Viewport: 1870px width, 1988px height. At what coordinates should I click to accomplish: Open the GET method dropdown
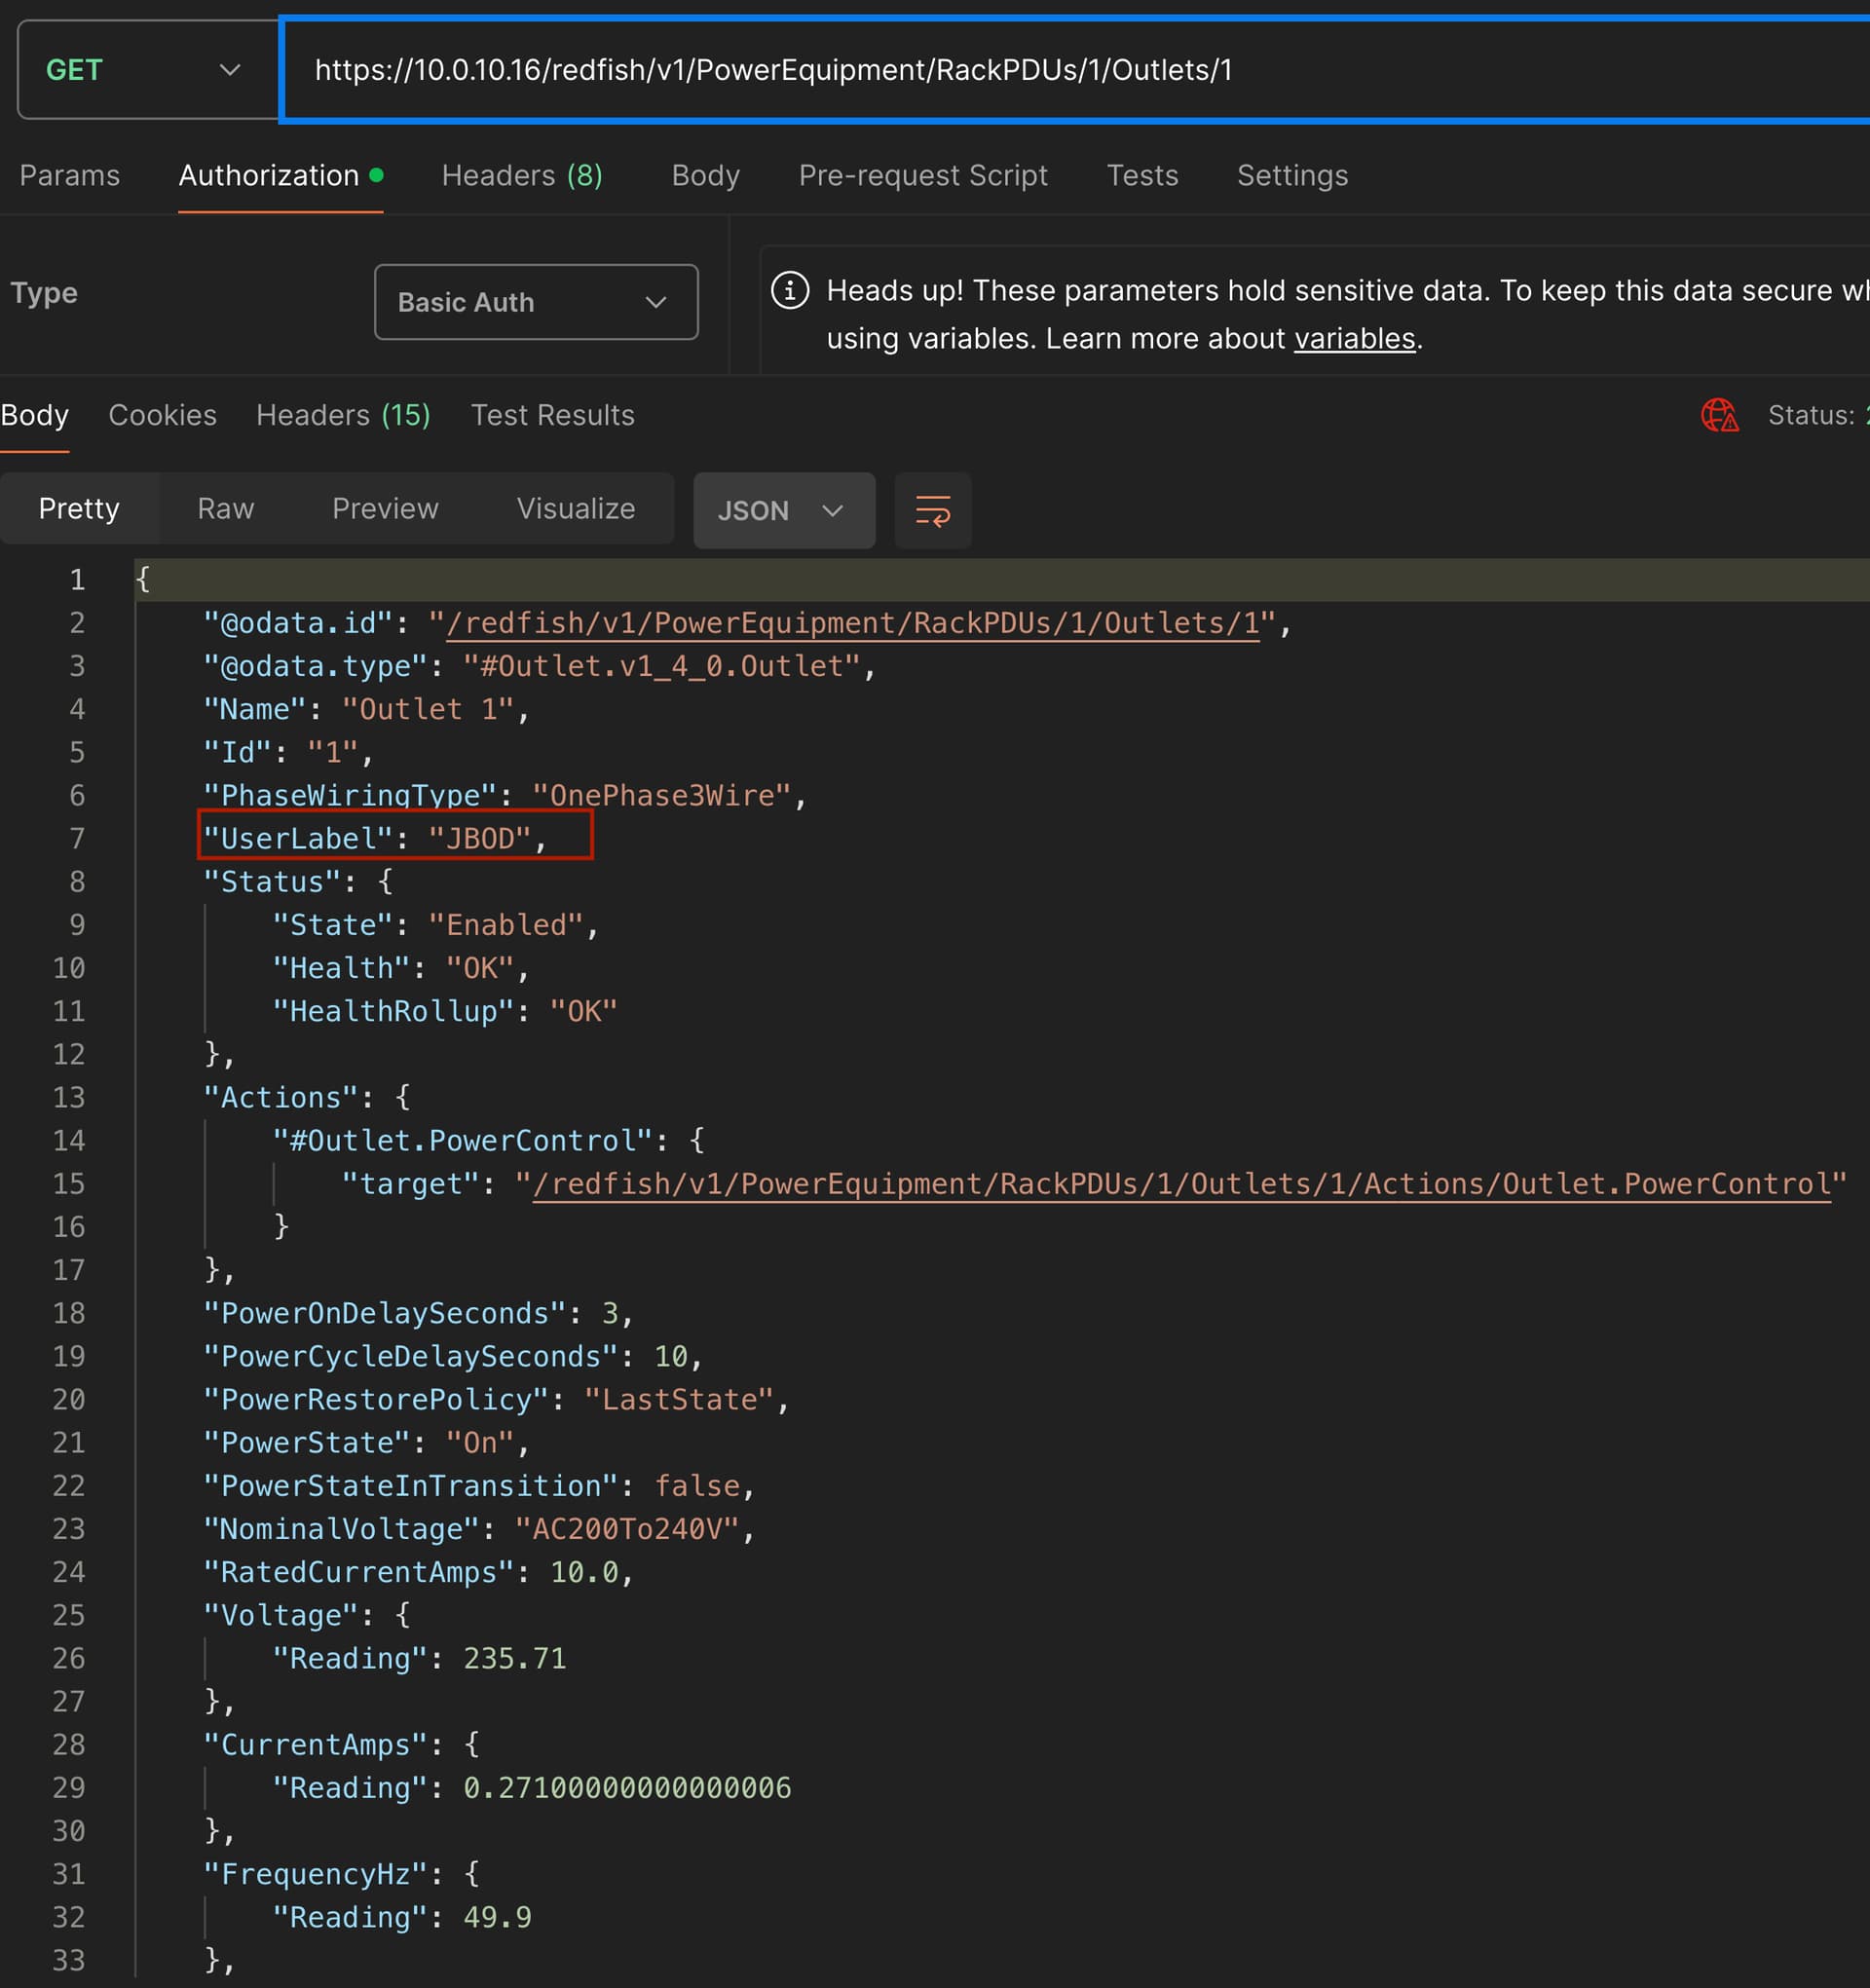tap(147, 70)
